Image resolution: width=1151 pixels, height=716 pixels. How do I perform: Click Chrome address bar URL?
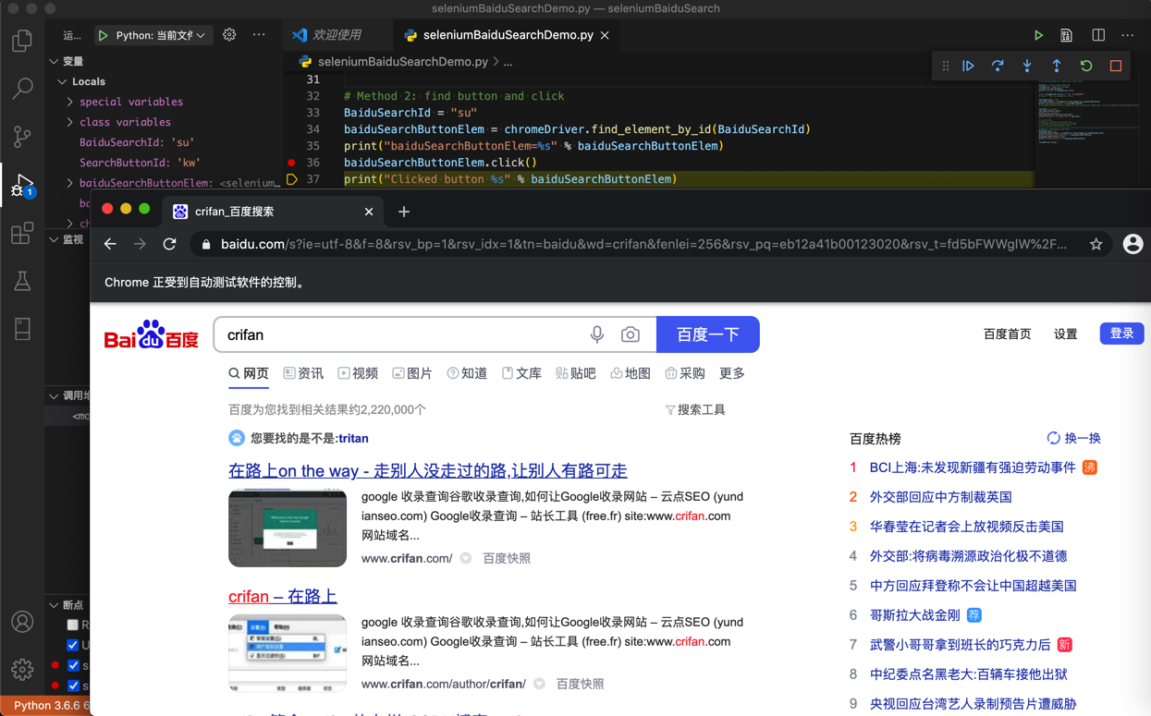pyautogui.click(x=643, y=244)
